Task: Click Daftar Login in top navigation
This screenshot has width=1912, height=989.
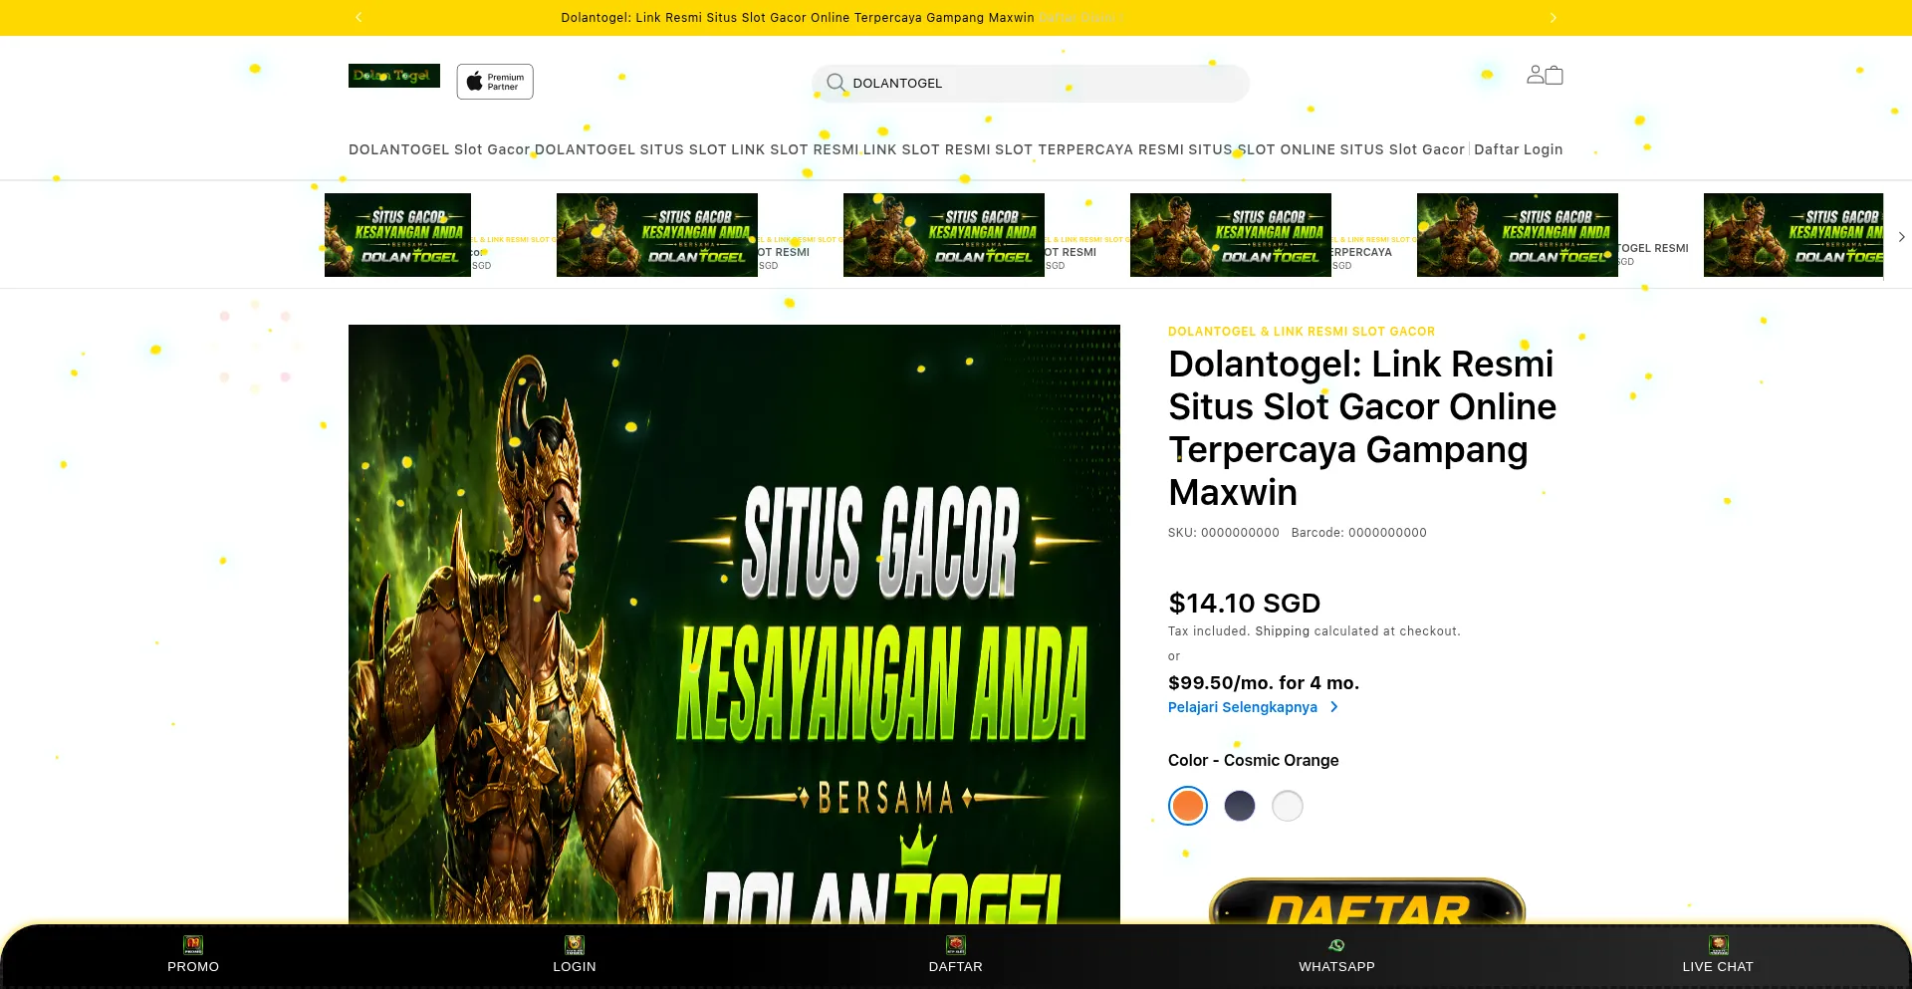Action: [1518, 149]
